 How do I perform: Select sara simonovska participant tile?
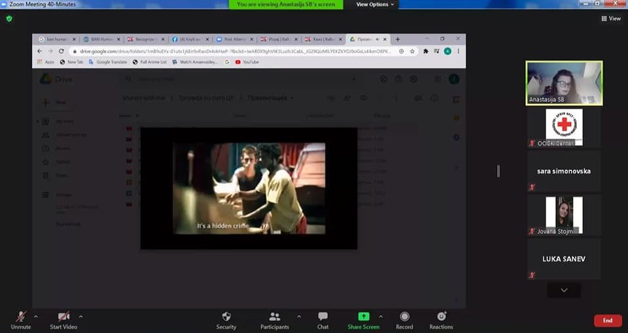(x=564, y=171)
